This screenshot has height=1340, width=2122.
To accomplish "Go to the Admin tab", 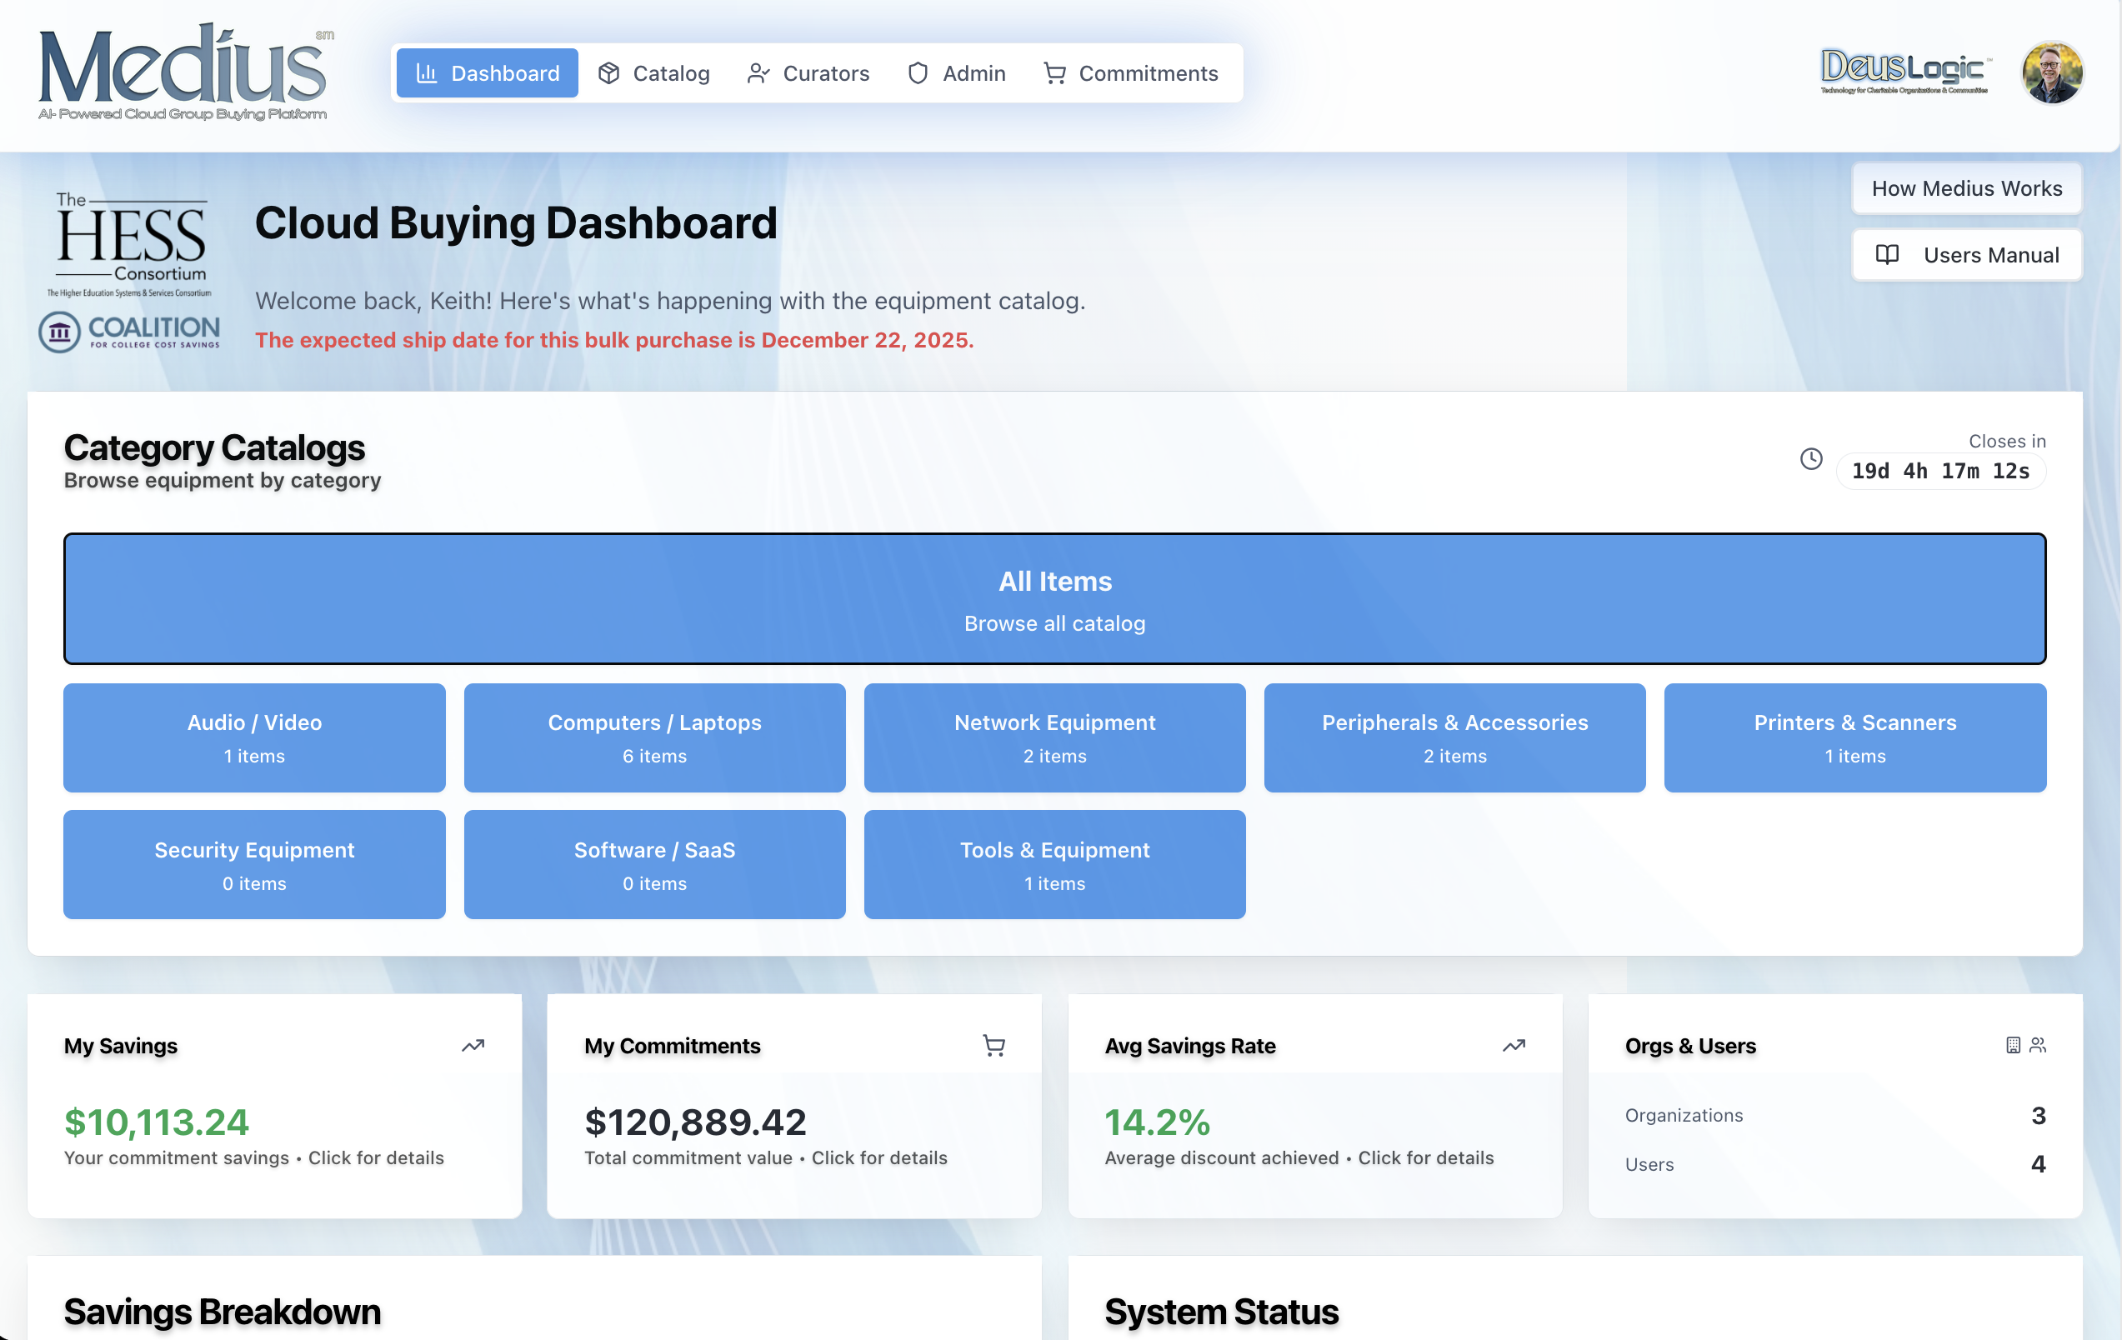I will 956,73.
